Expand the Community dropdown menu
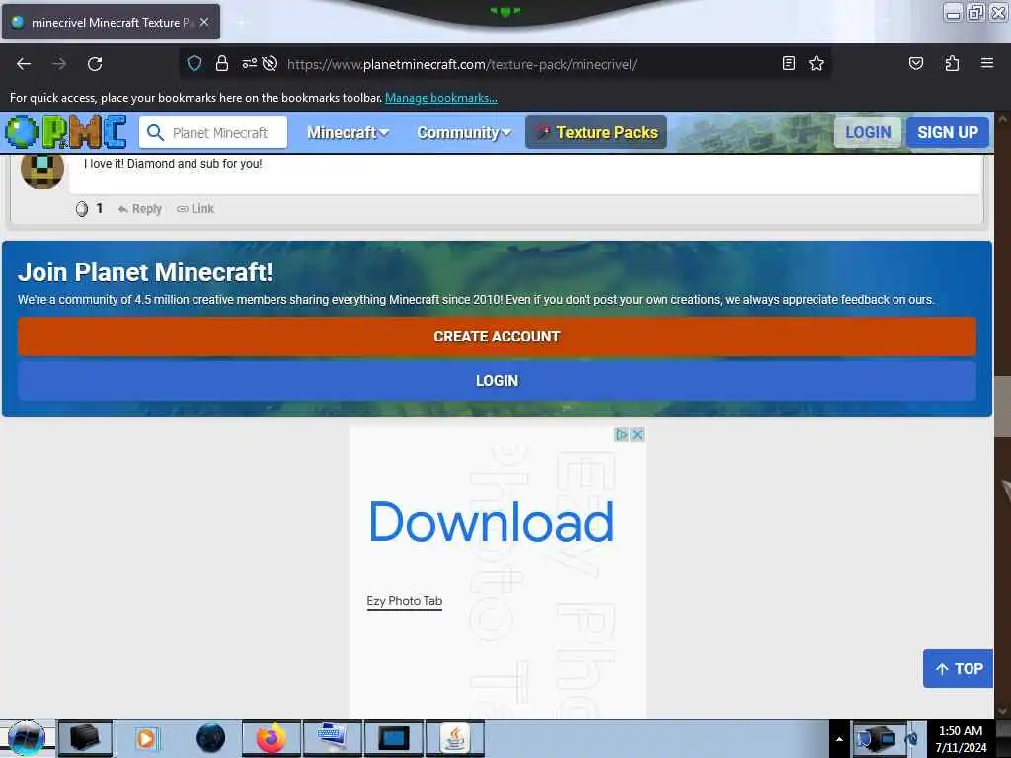 pyautogui.click(x=464, y=133)
